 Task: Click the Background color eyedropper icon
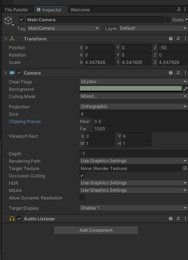pos(185,89)
